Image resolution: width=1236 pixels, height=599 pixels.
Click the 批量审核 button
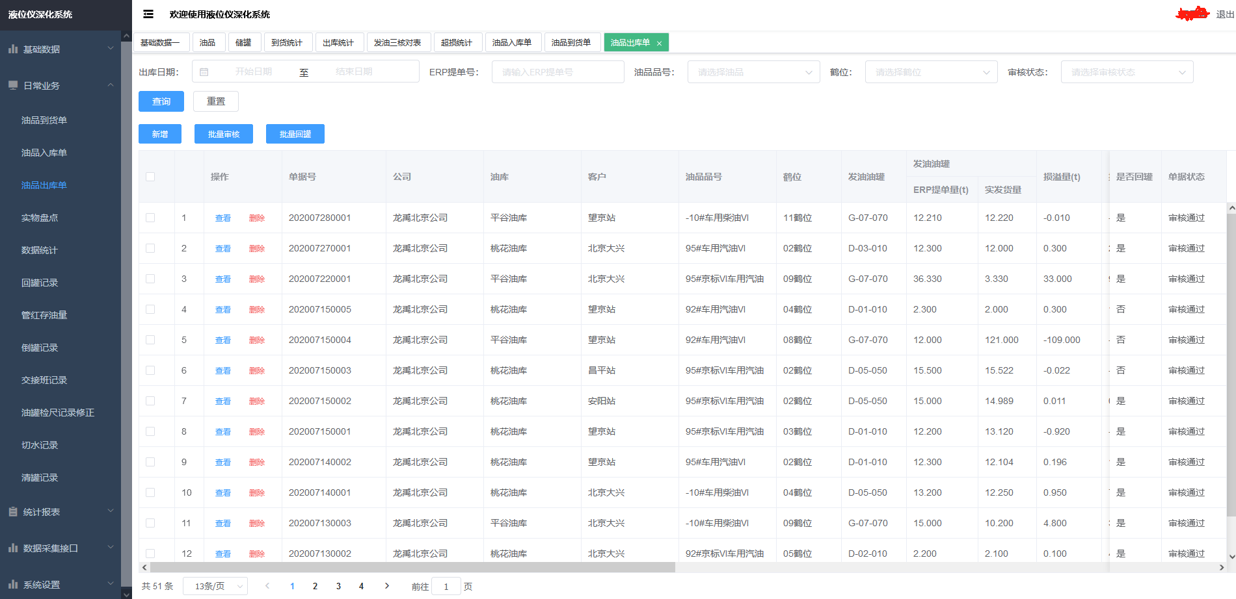(224, 134)
